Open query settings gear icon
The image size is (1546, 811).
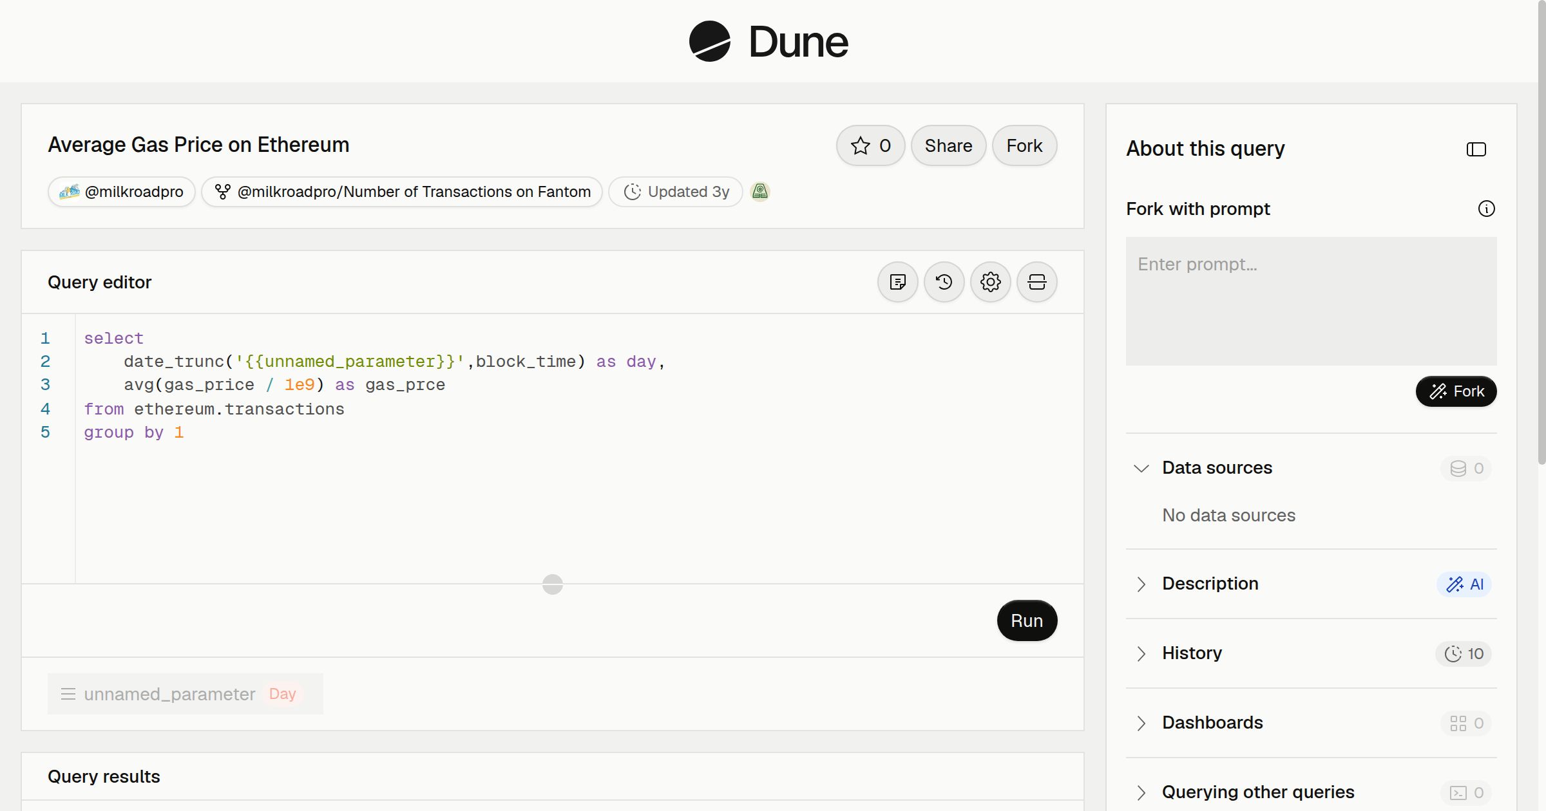(x=990, y=282)
